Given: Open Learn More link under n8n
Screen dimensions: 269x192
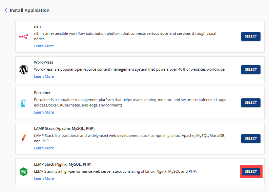Looking at the screenshot, I should pyautogui.click(x=44, y=46).
